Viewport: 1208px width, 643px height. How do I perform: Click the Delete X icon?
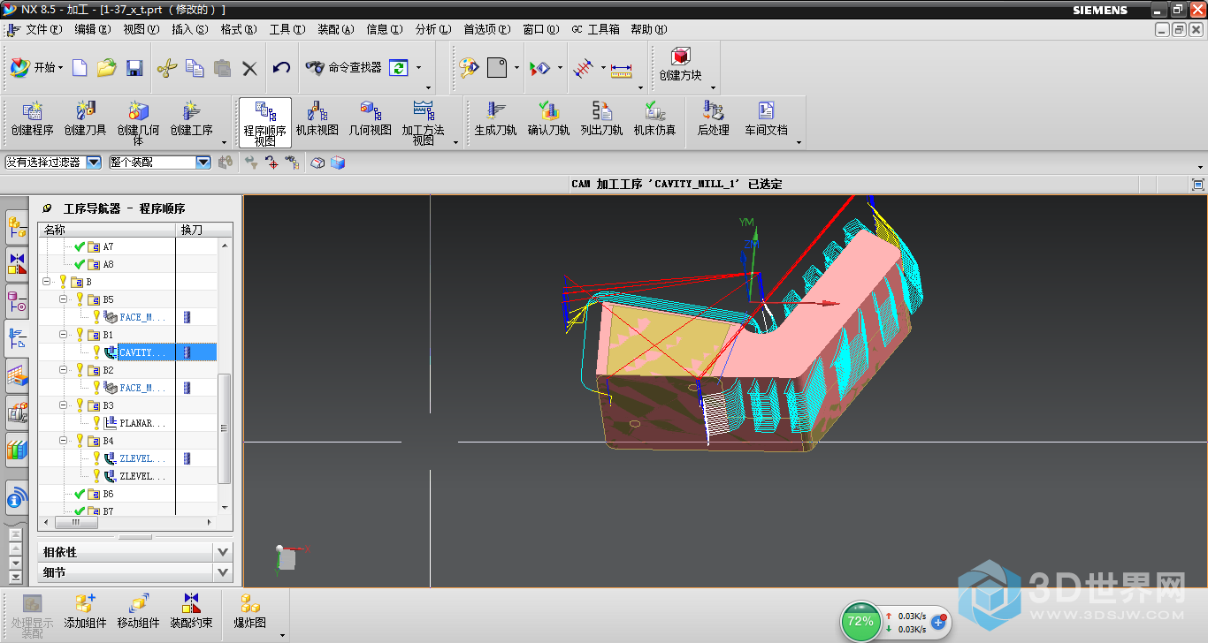point(249,68)
